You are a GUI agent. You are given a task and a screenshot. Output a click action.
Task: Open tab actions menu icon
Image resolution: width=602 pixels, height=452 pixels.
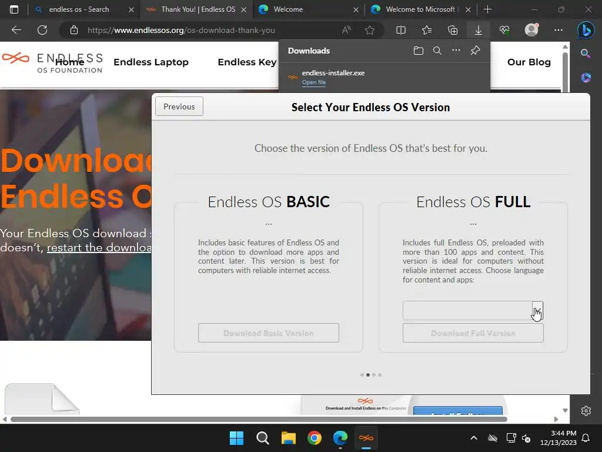coord(14,9)
